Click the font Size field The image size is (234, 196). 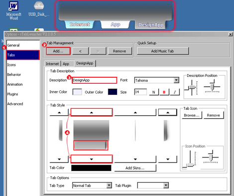click(140, 92)
